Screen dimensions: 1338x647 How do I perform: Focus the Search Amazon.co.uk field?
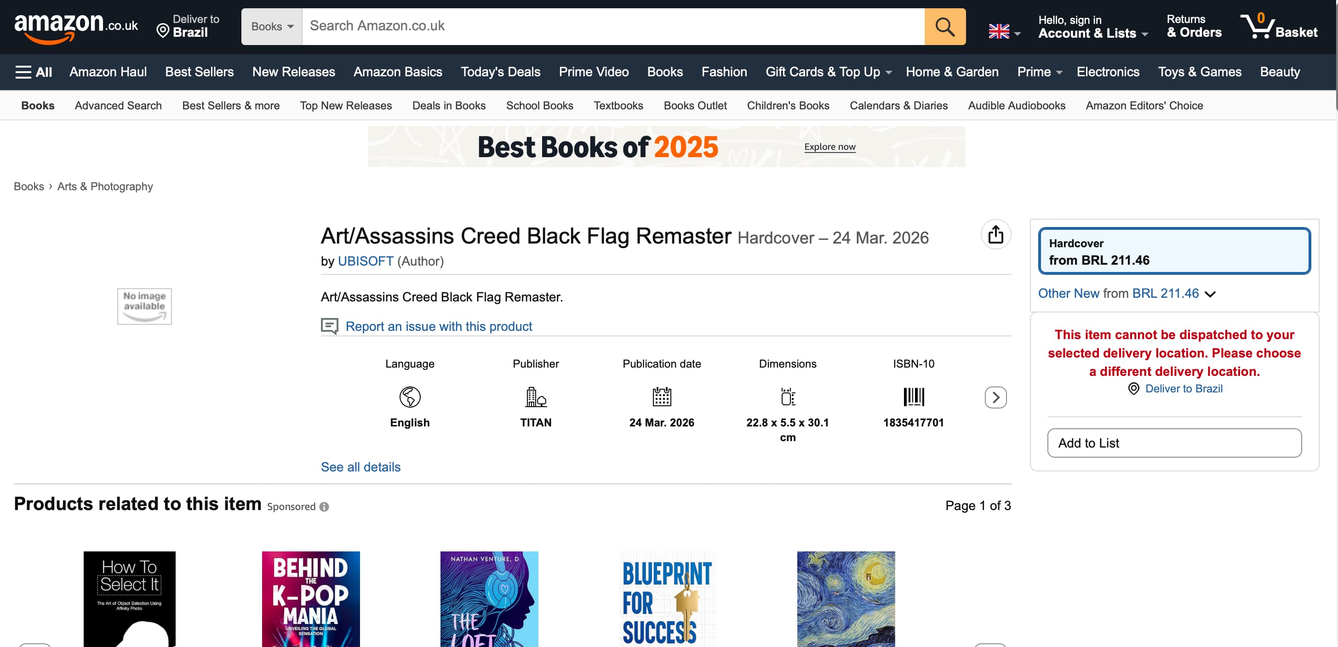(613, 27)
